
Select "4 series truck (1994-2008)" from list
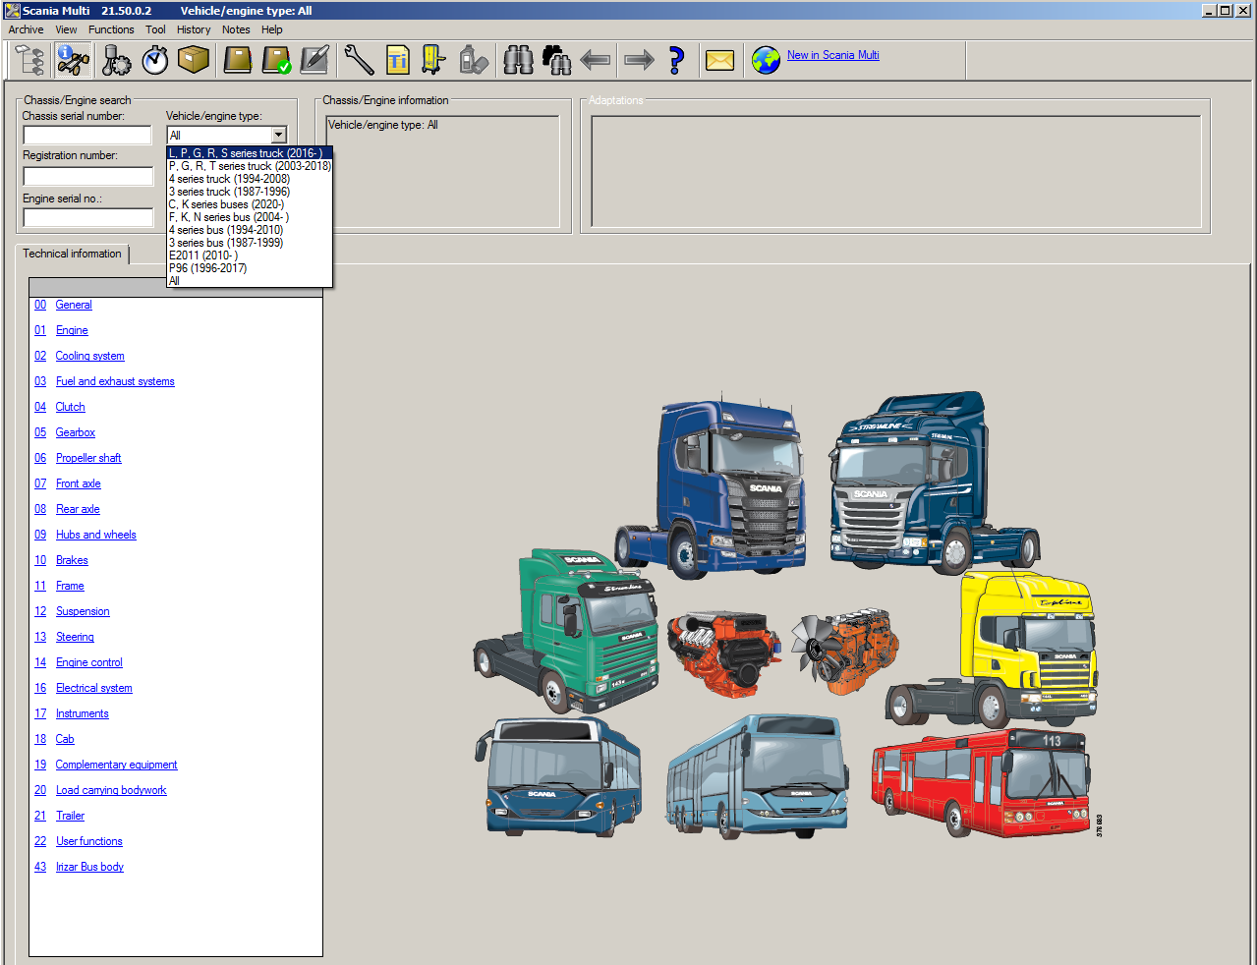(x=230, y=179)
